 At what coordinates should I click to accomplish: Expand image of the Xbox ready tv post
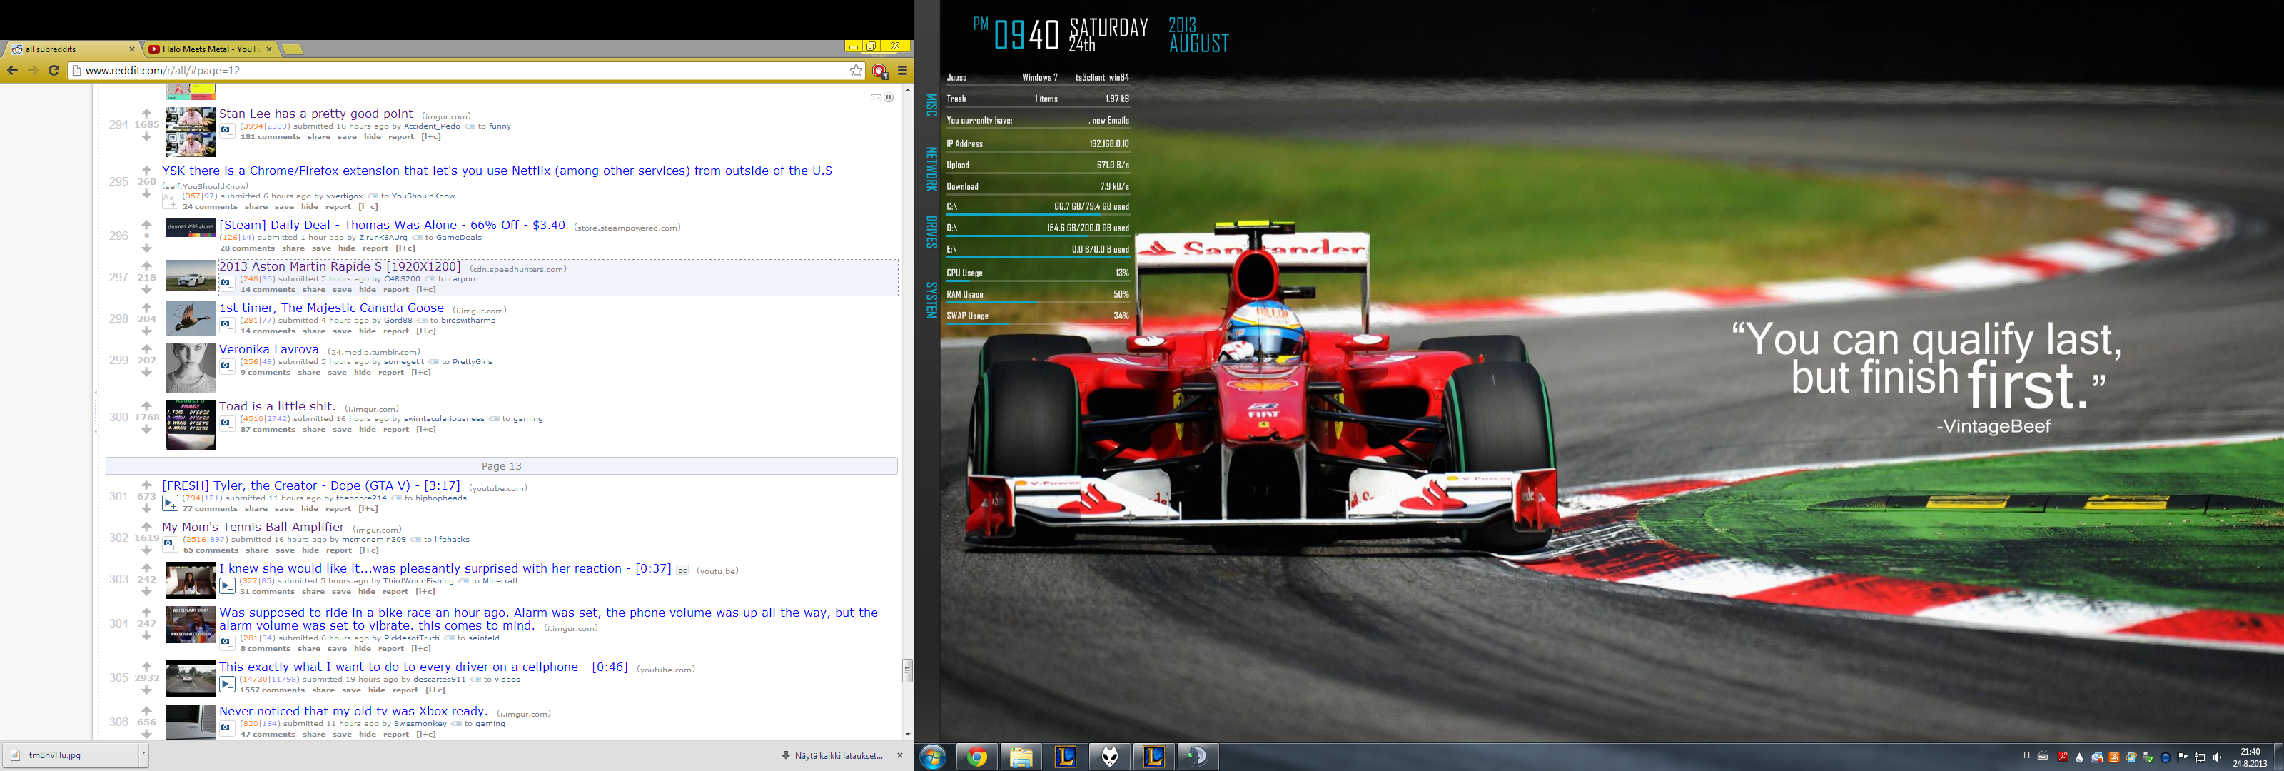click(x=227, y=728)
